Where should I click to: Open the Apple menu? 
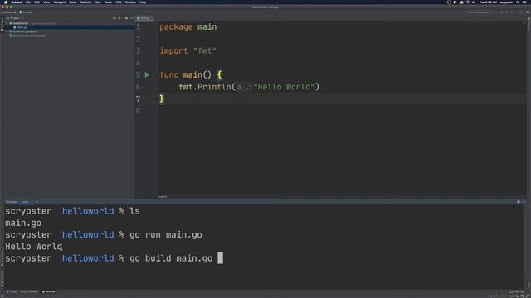coord(5,2)
